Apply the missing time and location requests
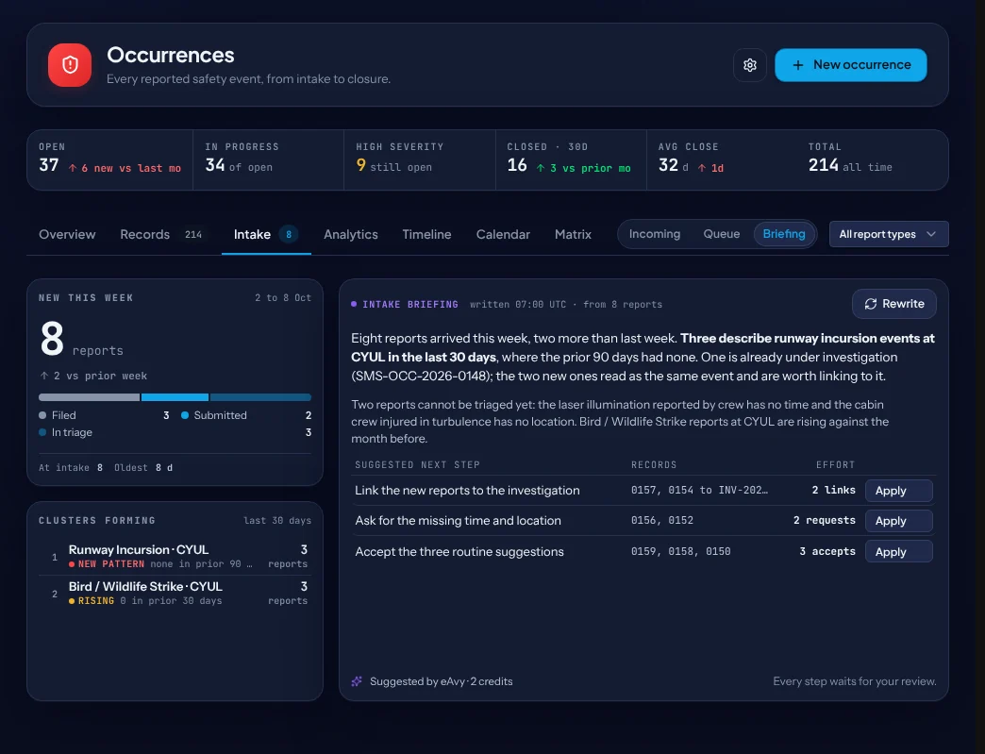The image size is (985, 754). pyautogui.click(x=898, y=520)
